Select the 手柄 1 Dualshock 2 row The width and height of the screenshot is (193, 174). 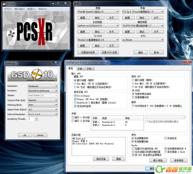point(117,122)
